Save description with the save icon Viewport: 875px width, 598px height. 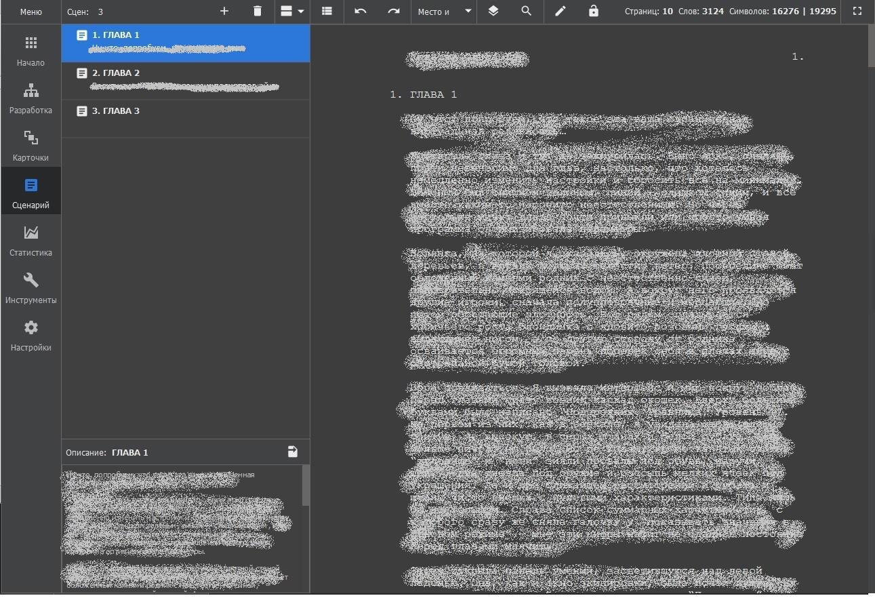coord(293,452)
